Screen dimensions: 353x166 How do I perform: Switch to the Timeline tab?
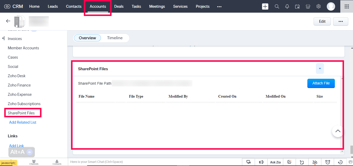pos(115,38)
